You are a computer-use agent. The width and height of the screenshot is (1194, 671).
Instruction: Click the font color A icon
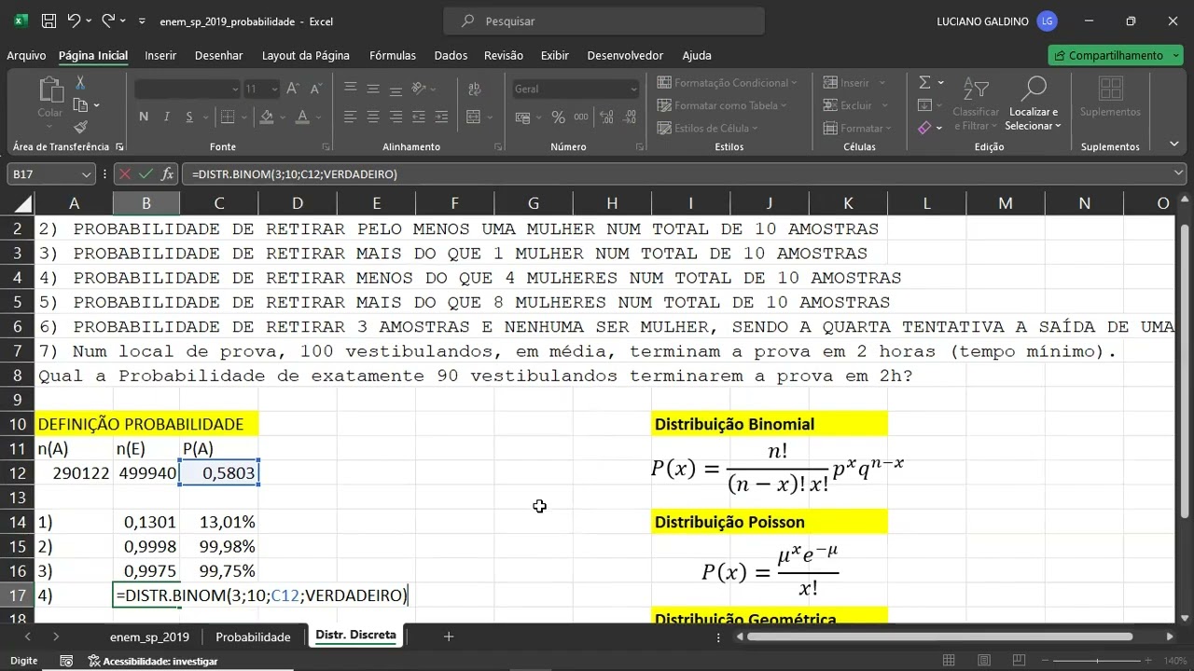point(302,116)
